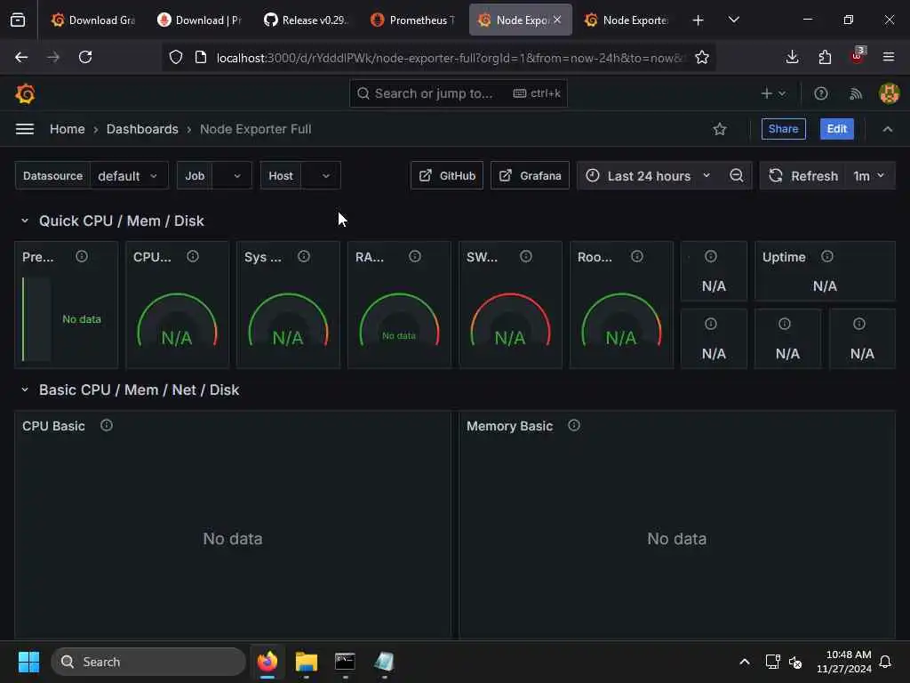Open the notifications bell in taskbar
The width and height of the screenshot is (910, 683).
coord(885,662)
